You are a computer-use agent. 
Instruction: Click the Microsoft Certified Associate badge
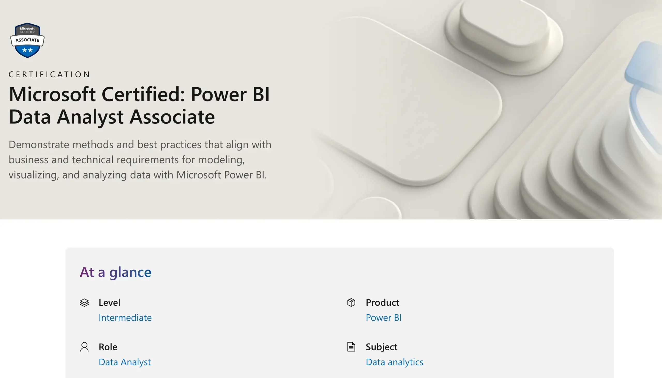point(27,40)
